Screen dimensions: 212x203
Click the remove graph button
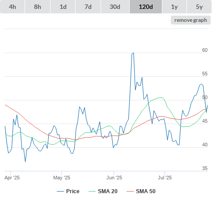pos(191,20)
